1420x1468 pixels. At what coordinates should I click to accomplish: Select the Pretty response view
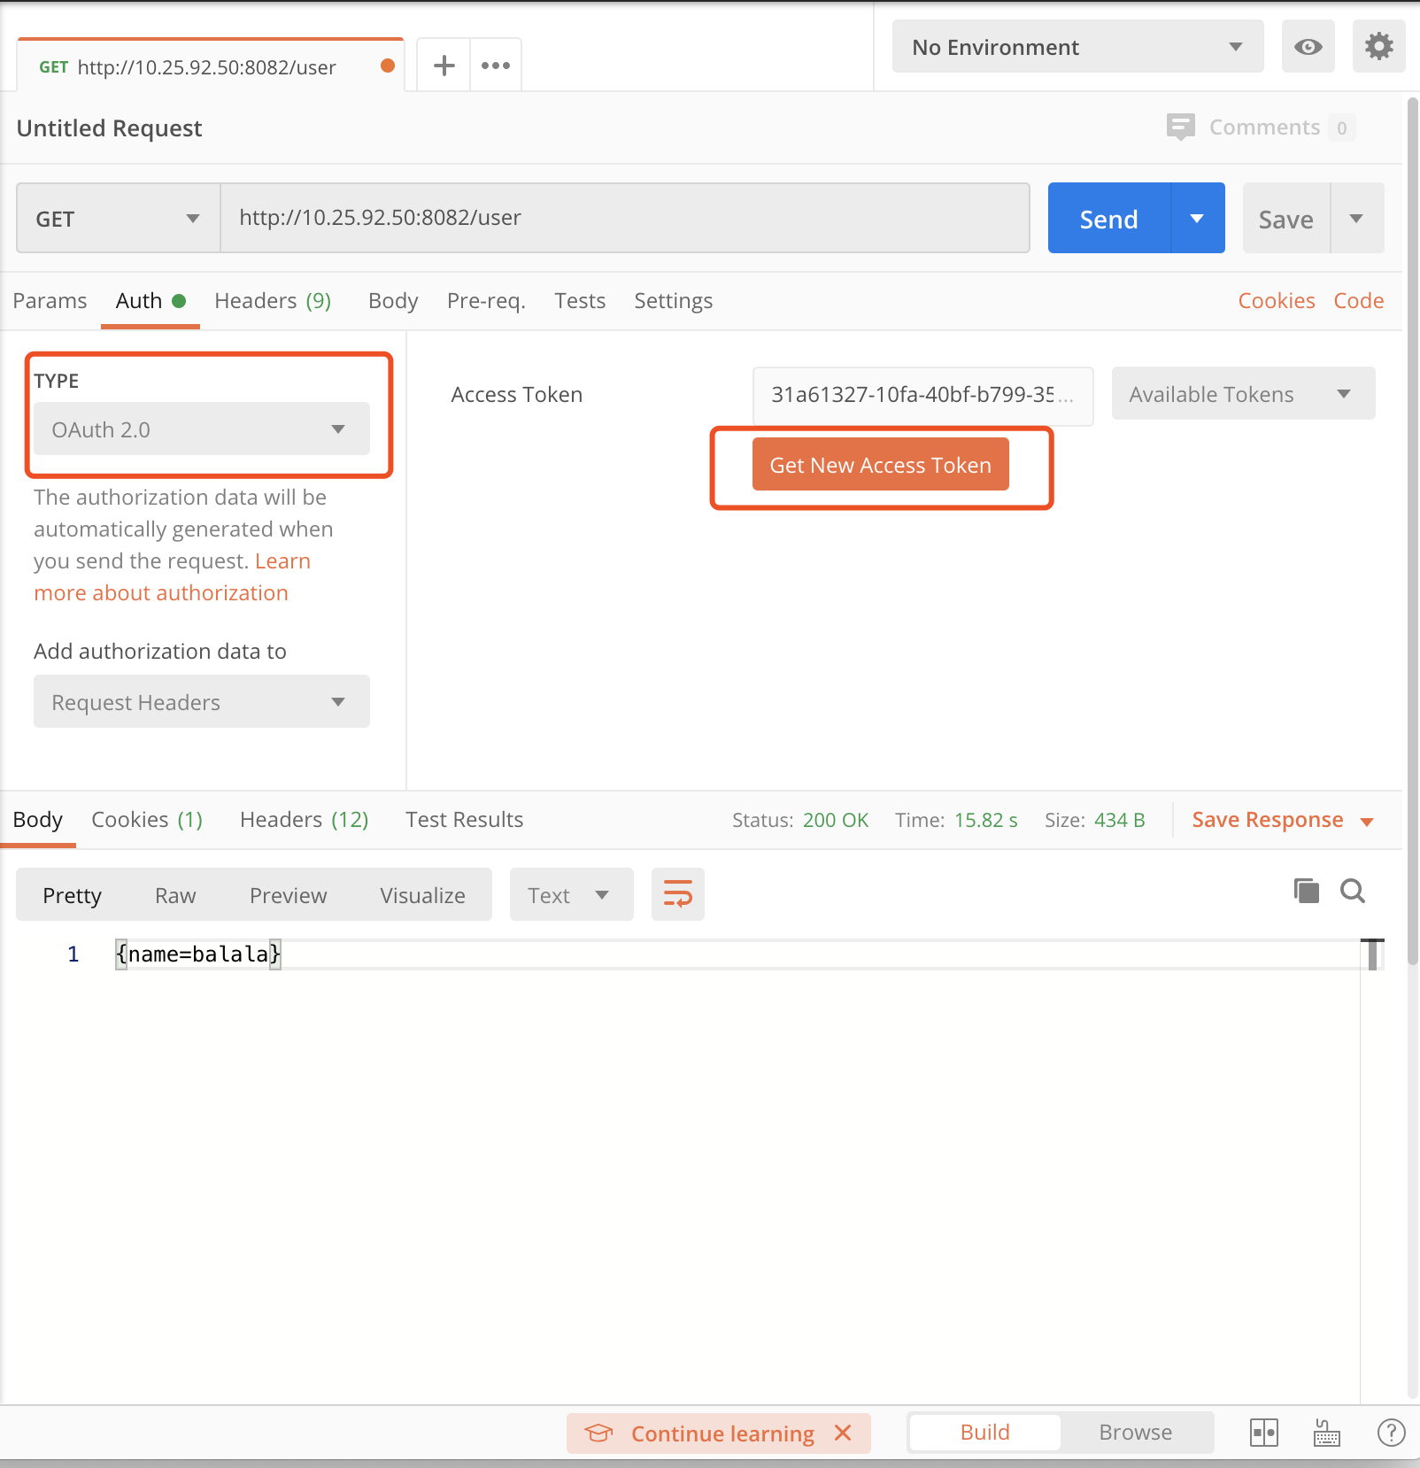72,895
